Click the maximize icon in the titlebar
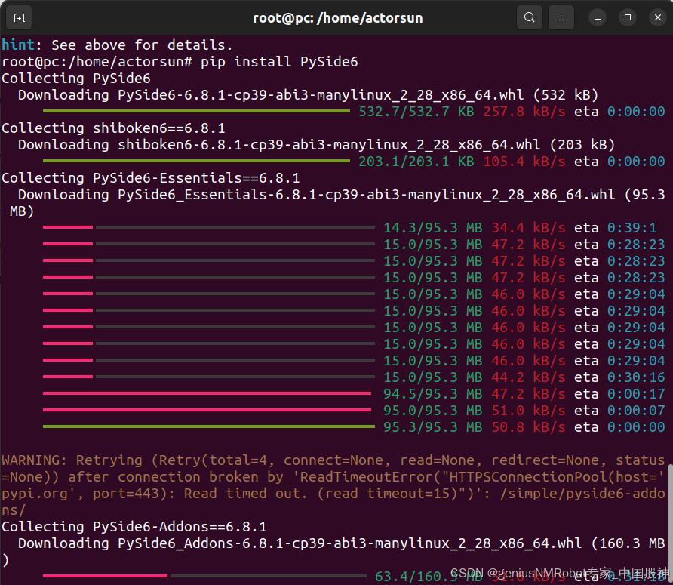Viewport: 673px width, 585px height. click(627, 17)
